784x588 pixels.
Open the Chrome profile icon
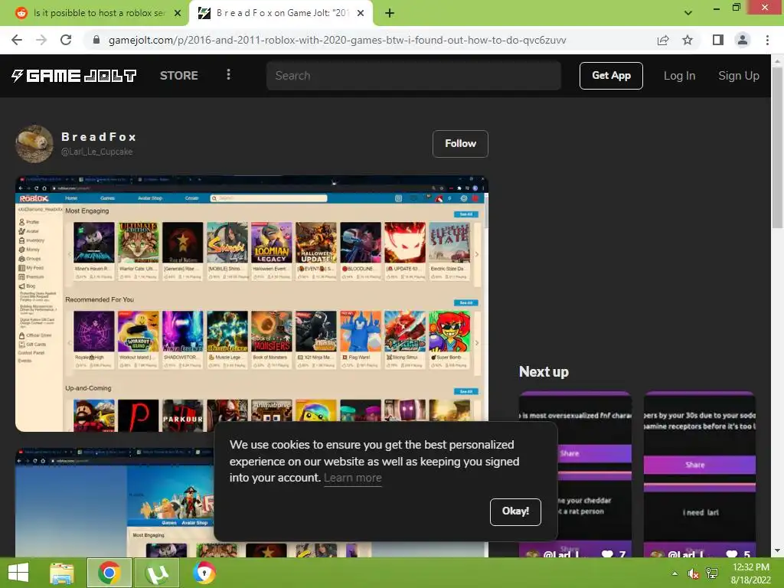click(x=743, y=40)
